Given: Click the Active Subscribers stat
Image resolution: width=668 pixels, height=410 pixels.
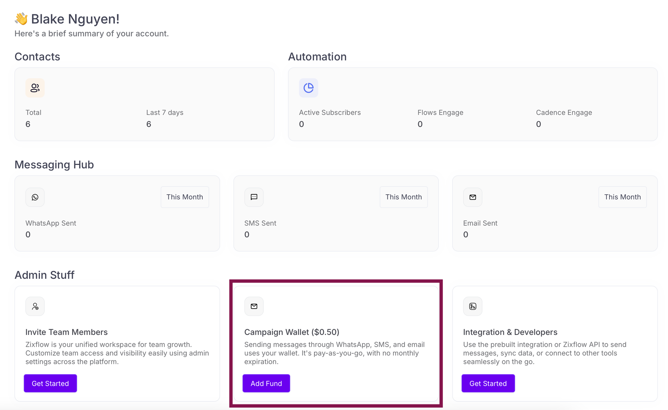Looking at the screenshot, I should point(330,118).
